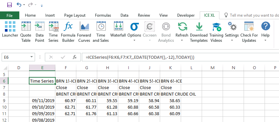
Task: Click the Insert Function fx button
Action: (x=75, y=57)
